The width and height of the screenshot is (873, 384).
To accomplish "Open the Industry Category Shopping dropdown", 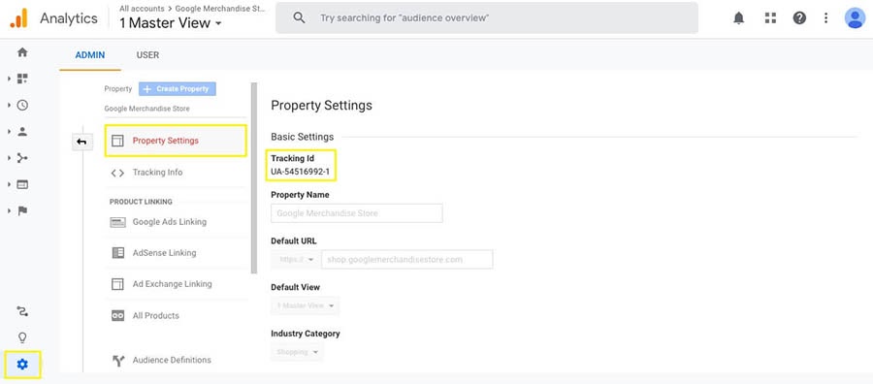I will coord(297,352).
